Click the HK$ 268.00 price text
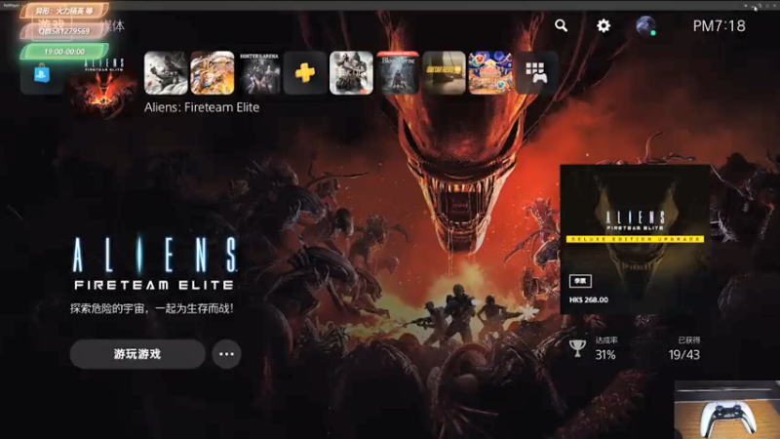 (x=589, y=299)
